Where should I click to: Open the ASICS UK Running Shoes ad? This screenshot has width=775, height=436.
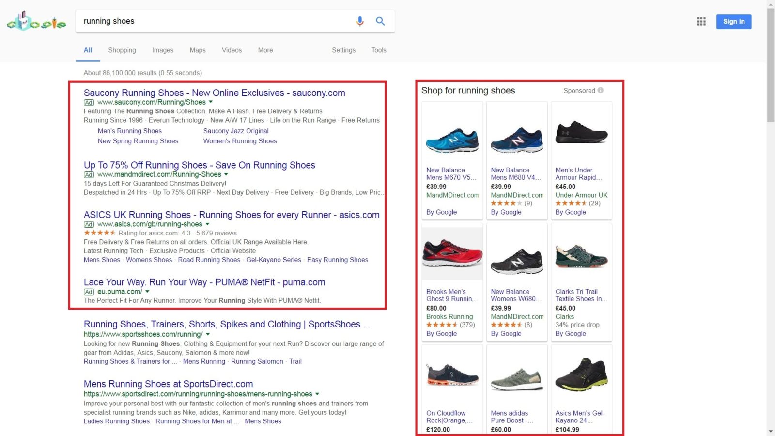pyautogui.click(x=232, y=215)
